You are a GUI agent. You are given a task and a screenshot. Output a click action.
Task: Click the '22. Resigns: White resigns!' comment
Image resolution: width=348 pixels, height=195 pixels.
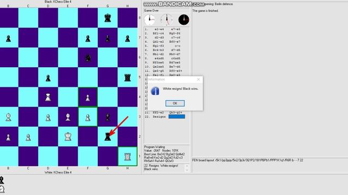point(161,167)
